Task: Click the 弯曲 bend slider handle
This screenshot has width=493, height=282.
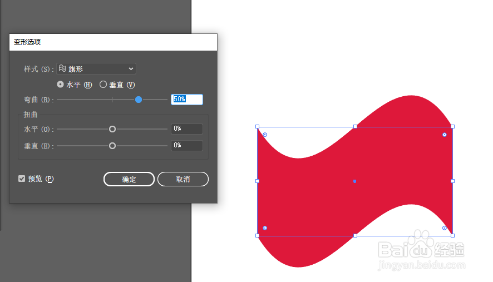Action: tap(139, 100)
